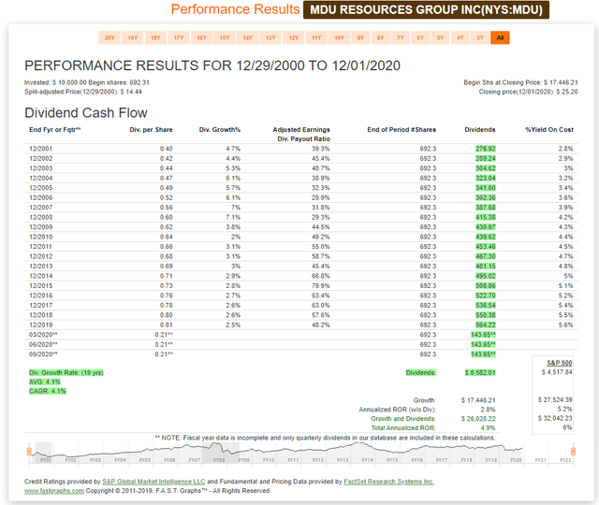Choose the 15Y period tab
The height and width of the screenshot is (505, 599).
pos(225,37)
